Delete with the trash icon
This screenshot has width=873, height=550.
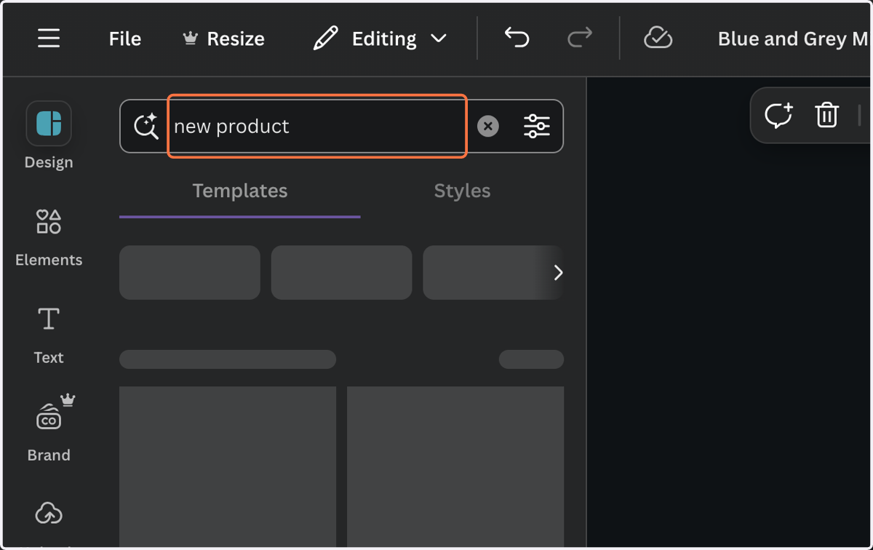pyautogui.click(x=827, y=116)
